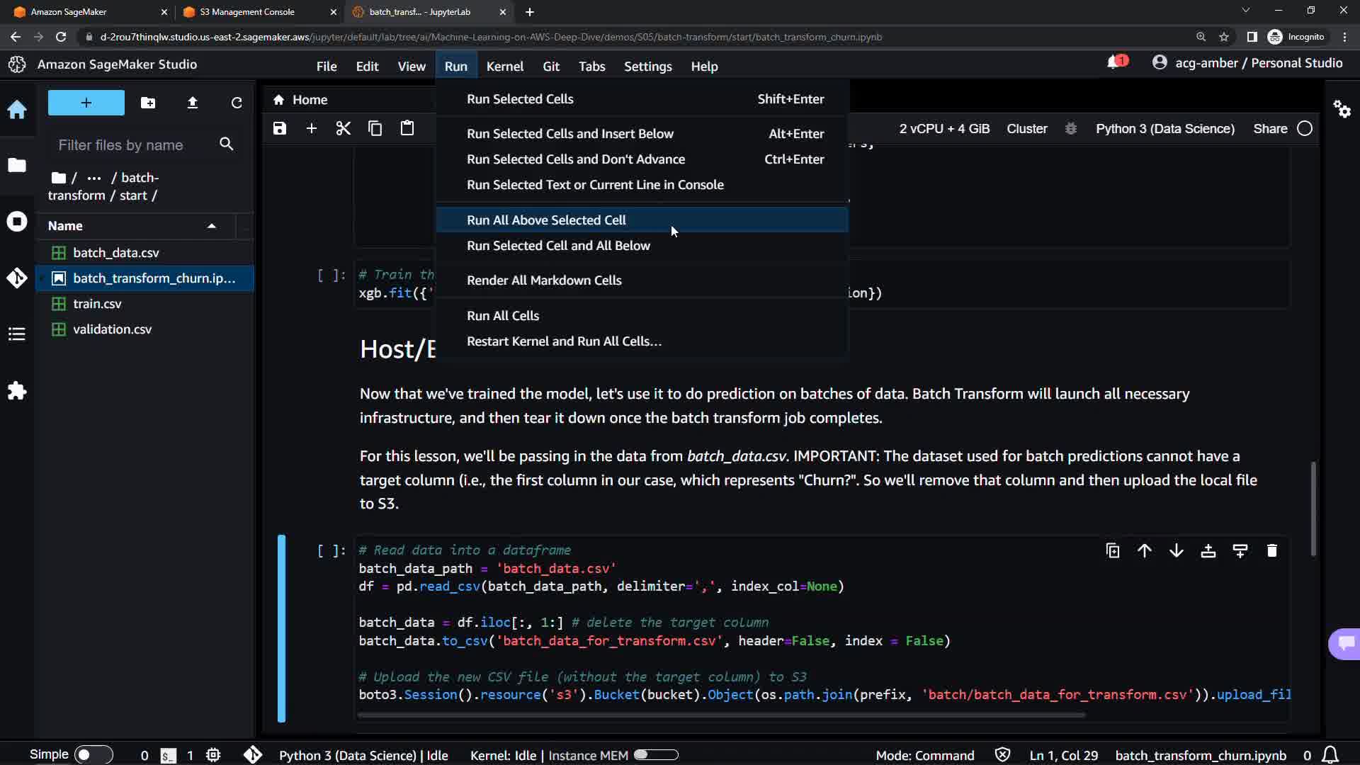The height and width of the screenshot is (765, 1360).
Task: Delete the selected cell with trash icon
Action: click(x=1271, y=550)
